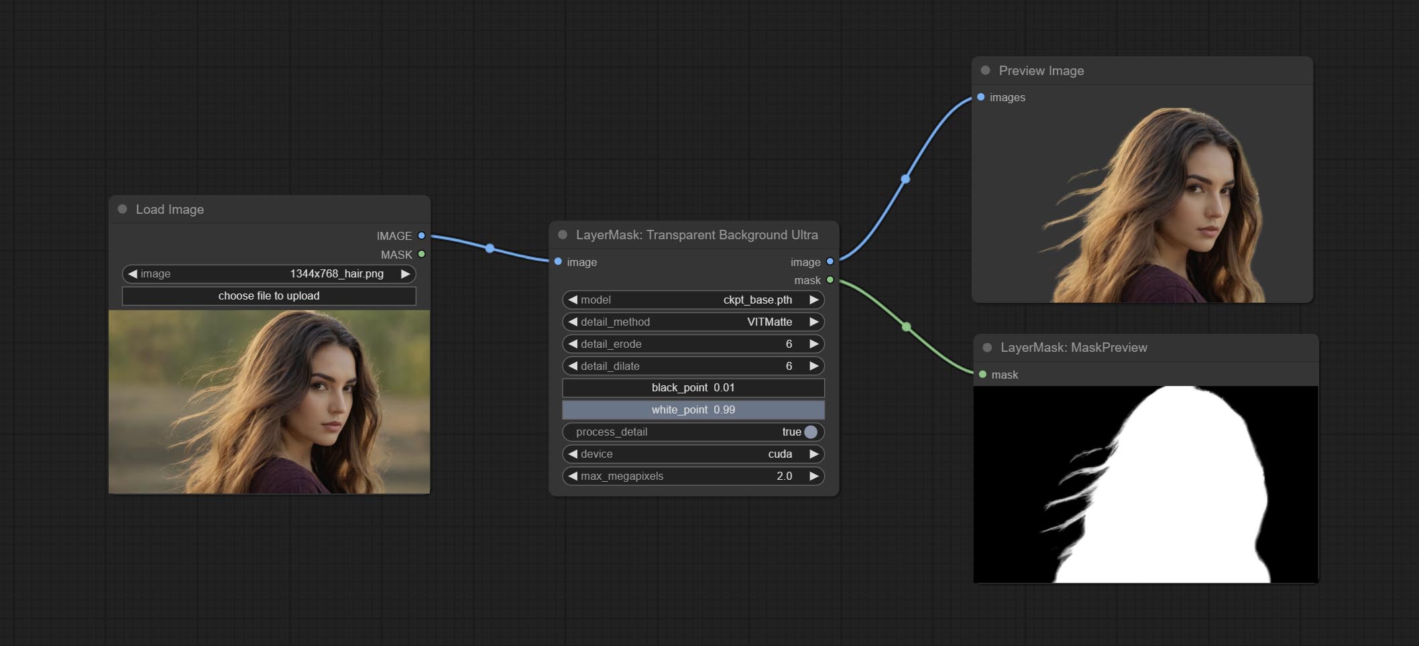Click the mask input socket on MaskPreview

click(983, 374)
